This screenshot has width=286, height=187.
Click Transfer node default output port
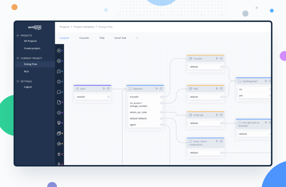click(221, 67)
